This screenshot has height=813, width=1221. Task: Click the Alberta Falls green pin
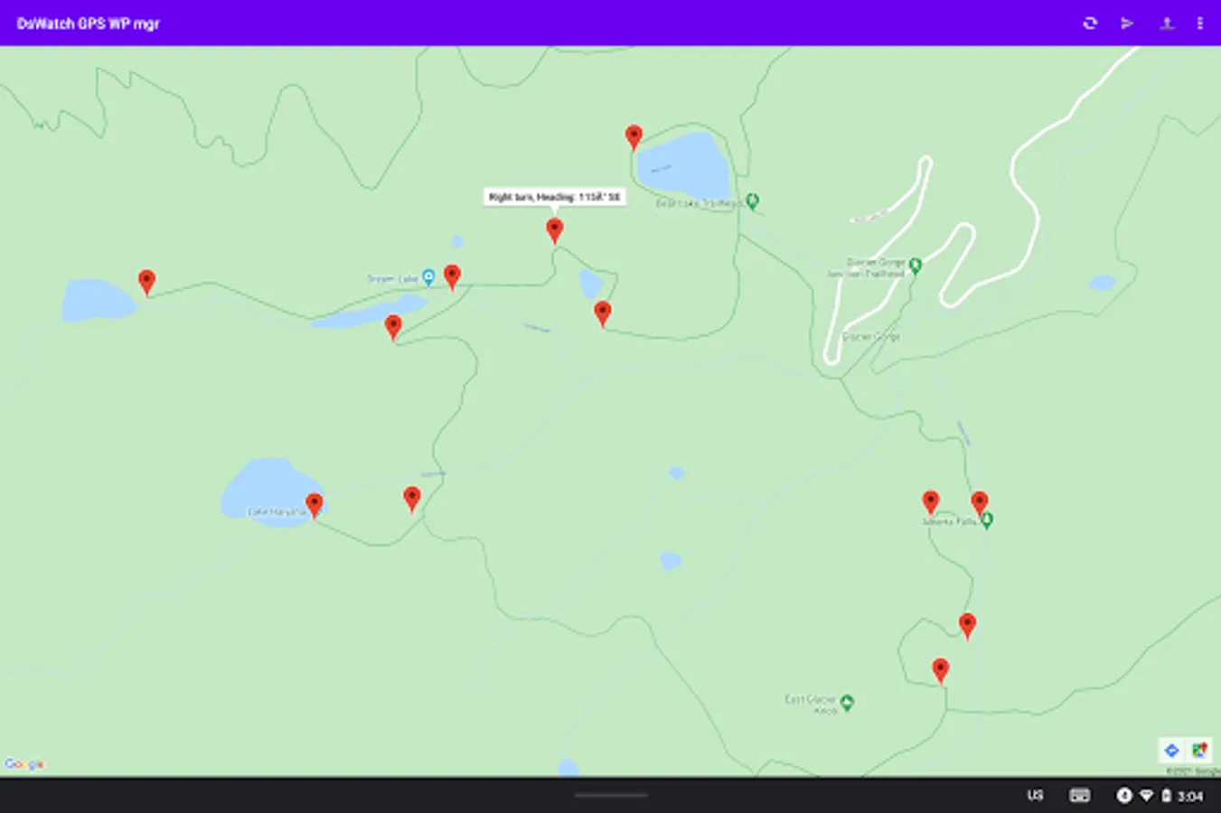click(987, 520)
